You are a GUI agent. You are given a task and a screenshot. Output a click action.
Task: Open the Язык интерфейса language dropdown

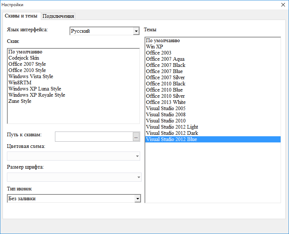pos(136,31)
